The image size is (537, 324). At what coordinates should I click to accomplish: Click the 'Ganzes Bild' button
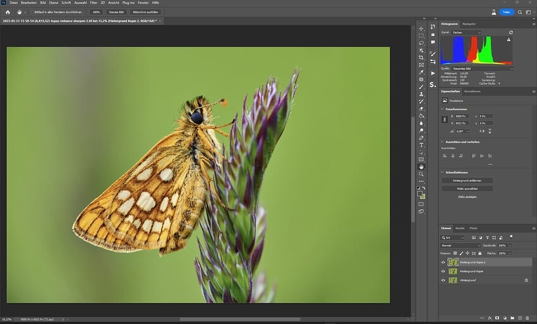(117, 12)
